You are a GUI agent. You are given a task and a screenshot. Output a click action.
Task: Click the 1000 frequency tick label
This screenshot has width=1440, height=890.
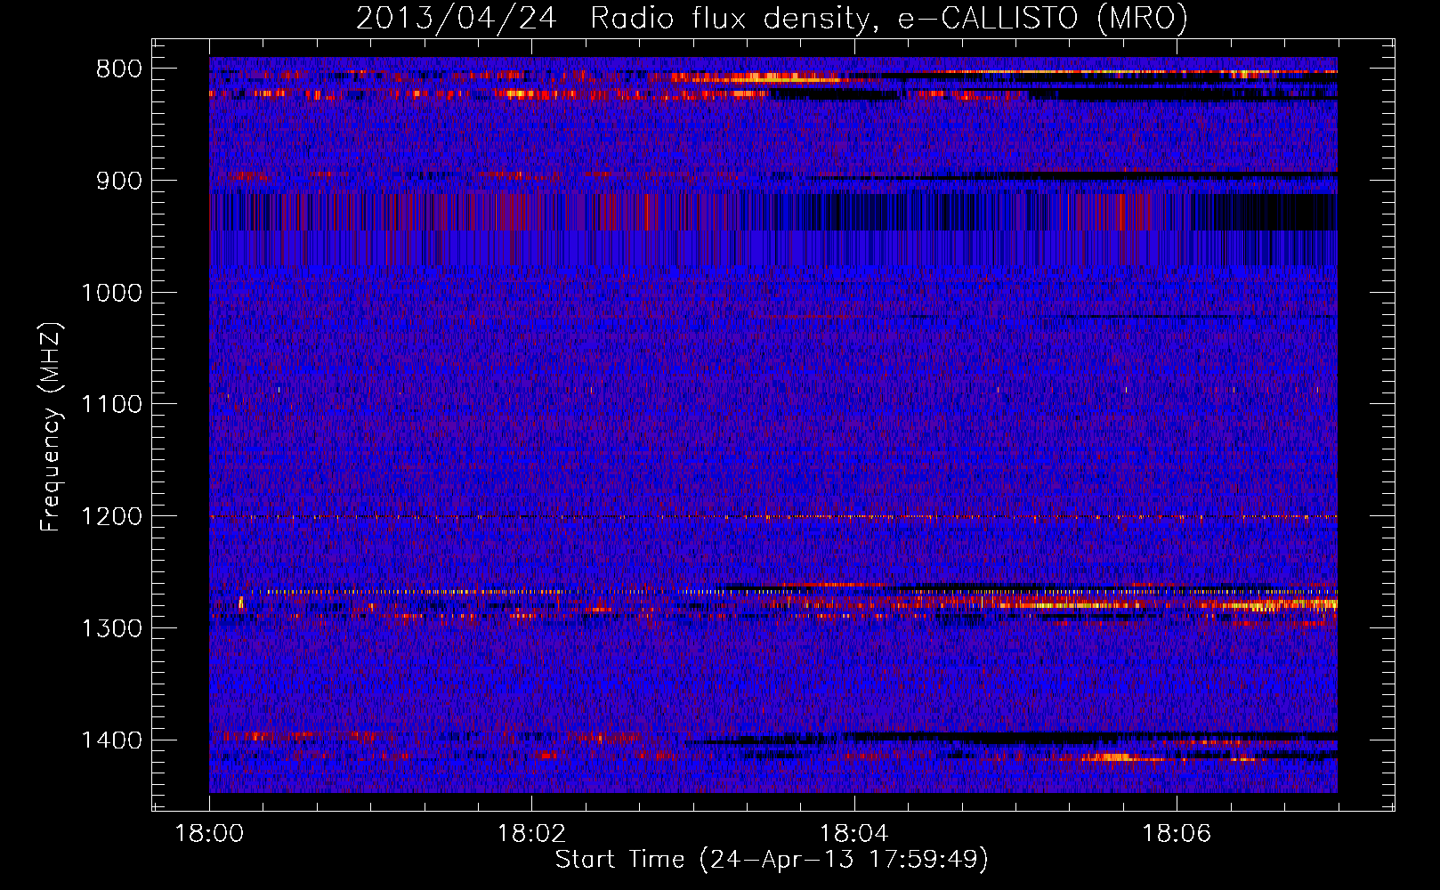111,293
